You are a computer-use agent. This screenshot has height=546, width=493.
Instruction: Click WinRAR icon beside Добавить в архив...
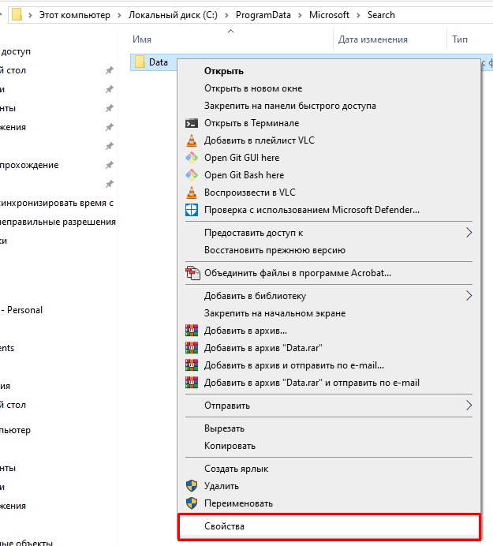click(191, 331)
